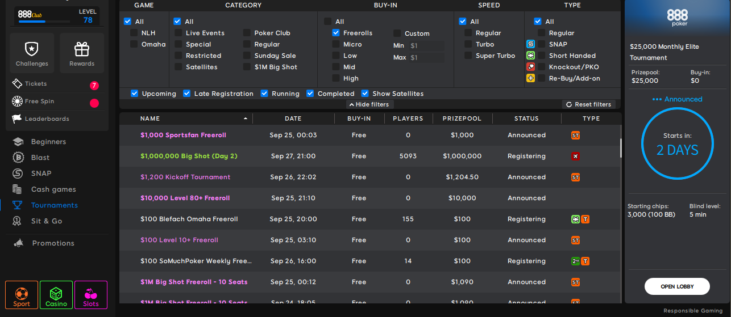
Task: Open Rewards via the gift box icon
Action: click(82, 49)
